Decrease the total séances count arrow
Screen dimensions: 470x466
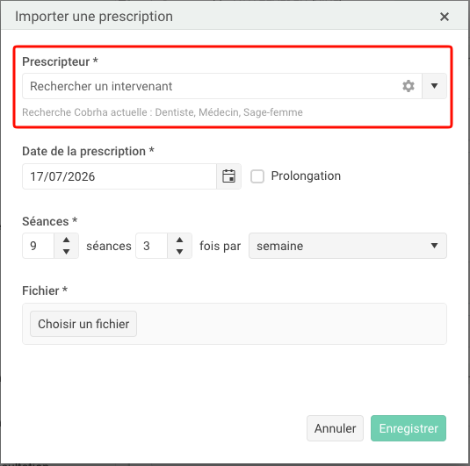pos(66,252)
